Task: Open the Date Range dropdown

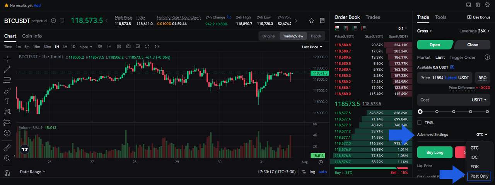Action: [32, 171]
